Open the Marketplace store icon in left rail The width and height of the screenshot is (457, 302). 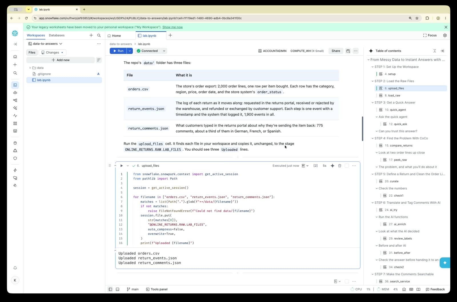pyautogui.click(x=15, y=131)
